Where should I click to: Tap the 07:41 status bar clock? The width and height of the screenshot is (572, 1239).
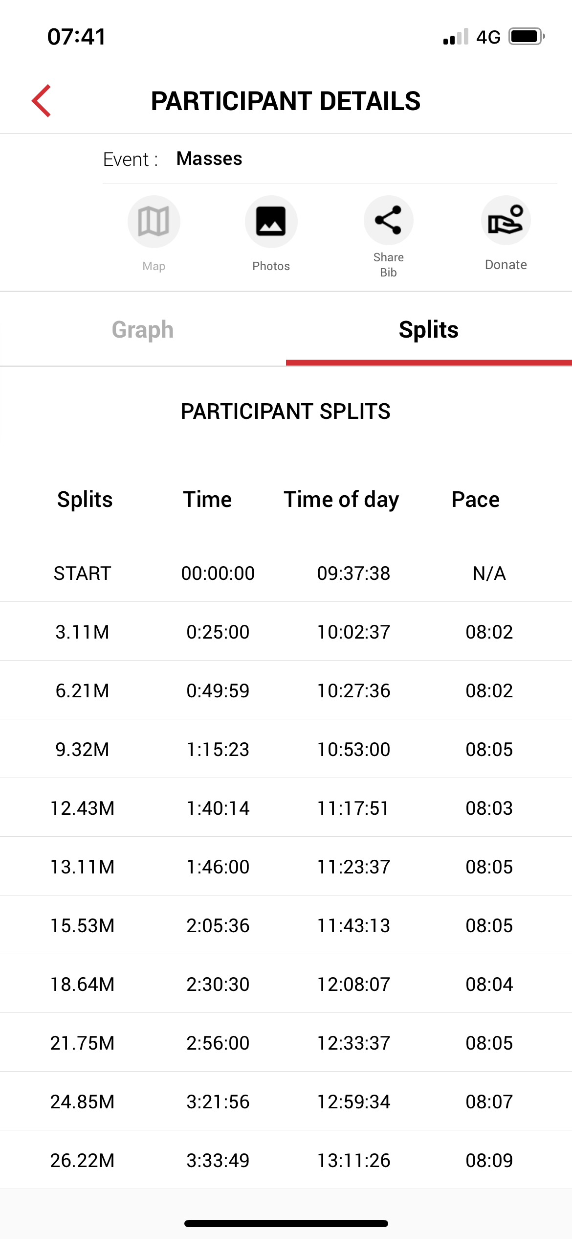[77, 37]
